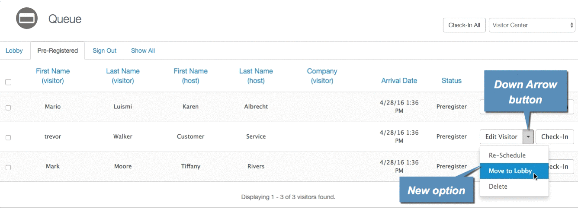Tick the checkbox for visitor Mark
This screenshot has width=578, height=209.
8,167
